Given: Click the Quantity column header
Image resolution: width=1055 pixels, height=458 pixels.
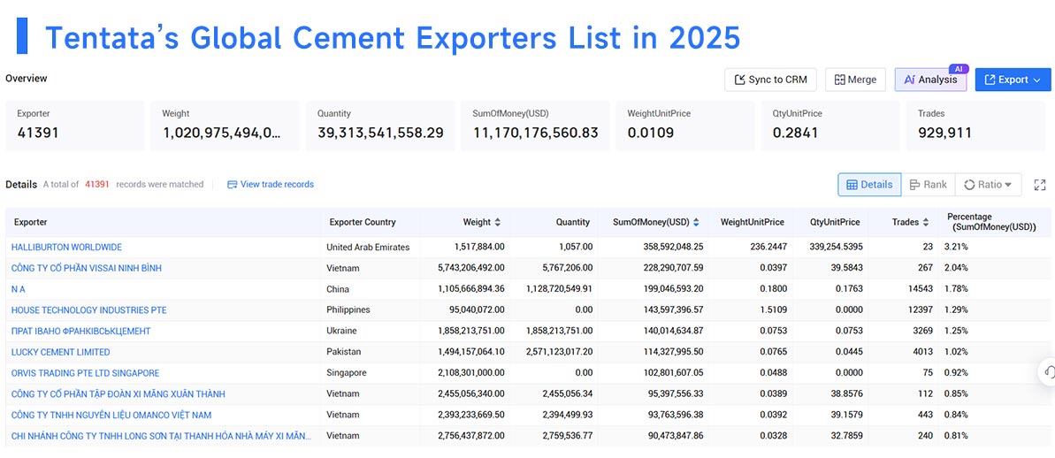Looking at the screenshot, I should pos(572,222).
